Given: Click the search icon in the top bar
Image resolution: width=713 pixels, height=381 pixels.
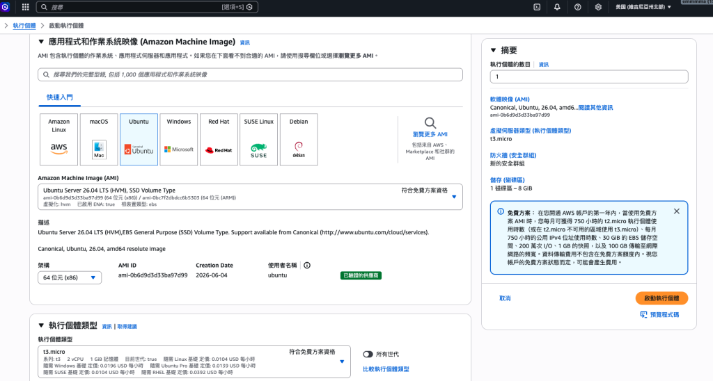Looking at the screenshot, I should 44,7.
